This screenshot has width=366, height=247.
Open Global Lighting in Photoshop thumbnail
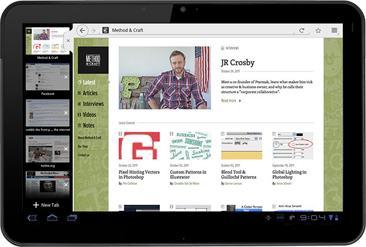293,146
